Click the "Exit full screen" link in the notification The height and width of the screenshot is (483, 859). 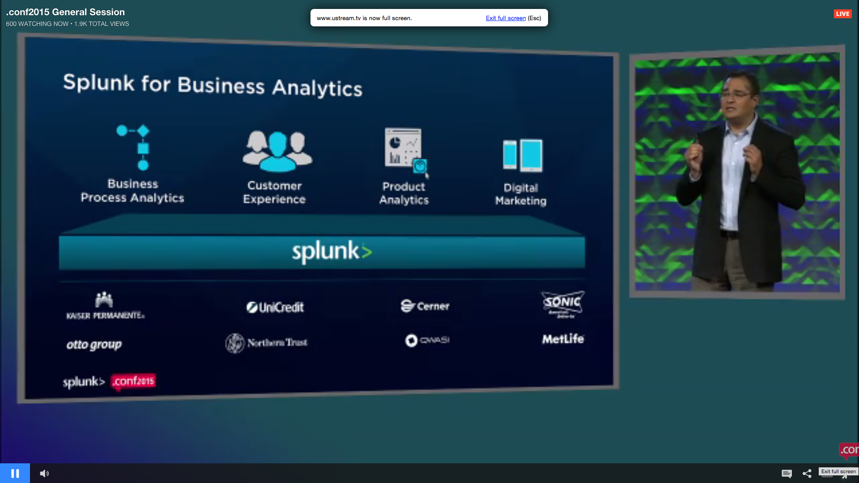click(x=506, y=18)
